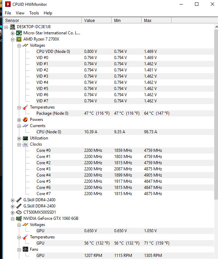Image resolution: width=218 pixels, height=259 pixels.
Task: Open the View menu
Action: (20, 13)
